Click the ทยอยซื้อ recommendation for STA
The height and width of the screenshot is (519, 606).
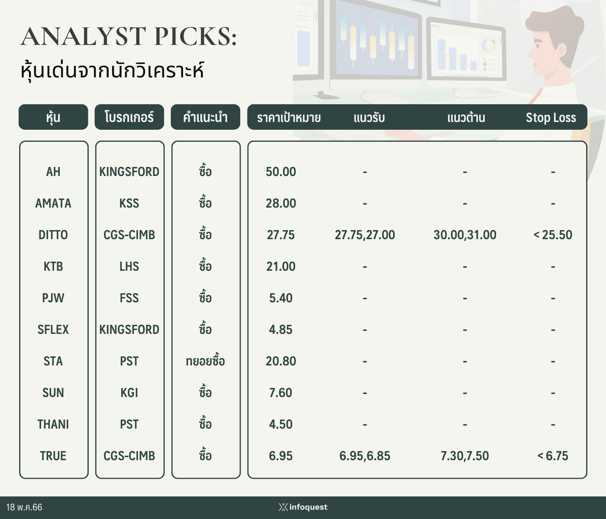[205, 361]
